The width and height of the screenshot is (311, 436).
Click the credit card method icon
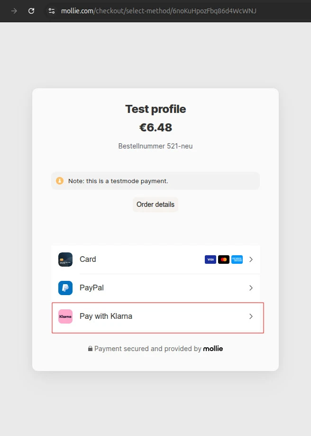[x=65, y=260]
